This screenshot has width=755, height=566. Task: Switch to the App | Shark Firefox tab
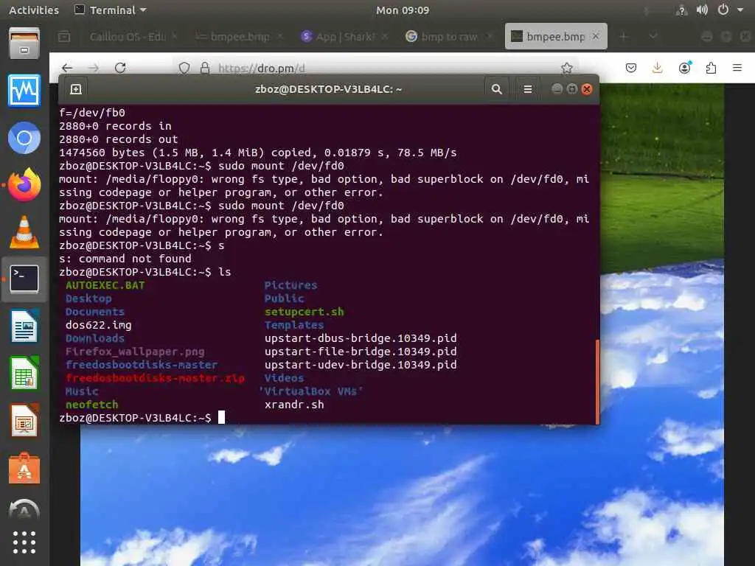[345, 37]
